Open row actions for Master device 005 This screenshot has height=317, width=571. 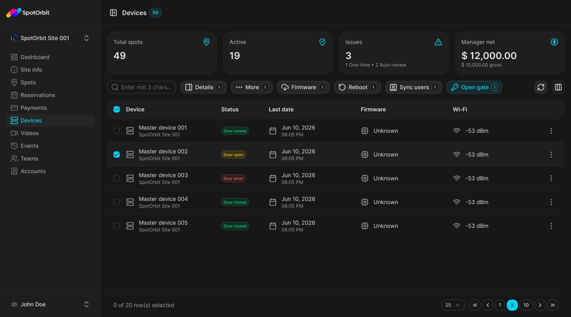(x=551, y=226)
